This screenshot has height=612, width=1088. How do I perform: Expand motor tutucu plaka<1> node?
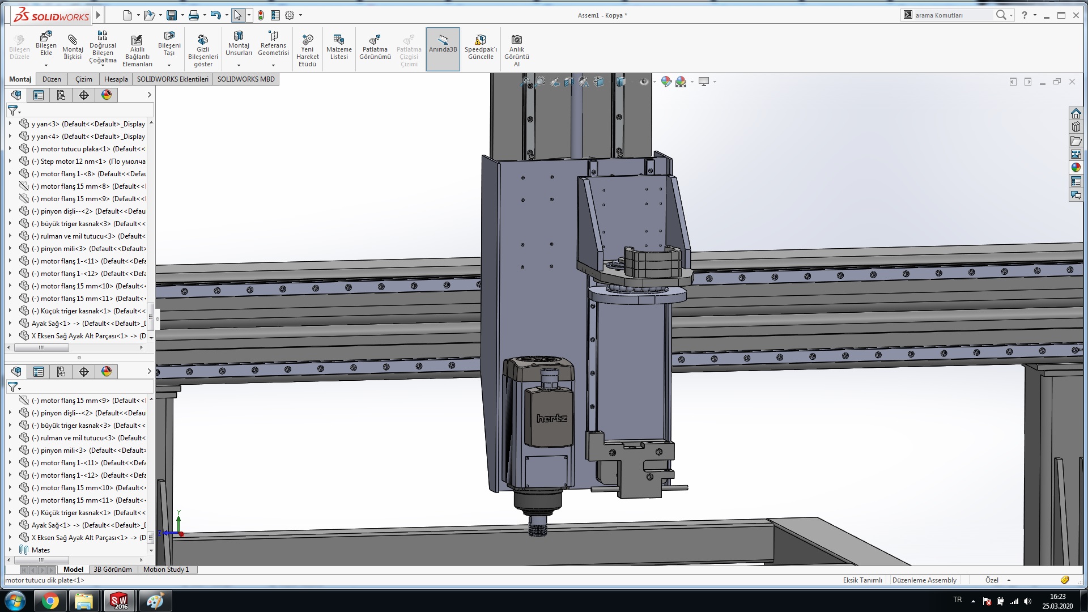pyautogui.click(x=10, y=148)
